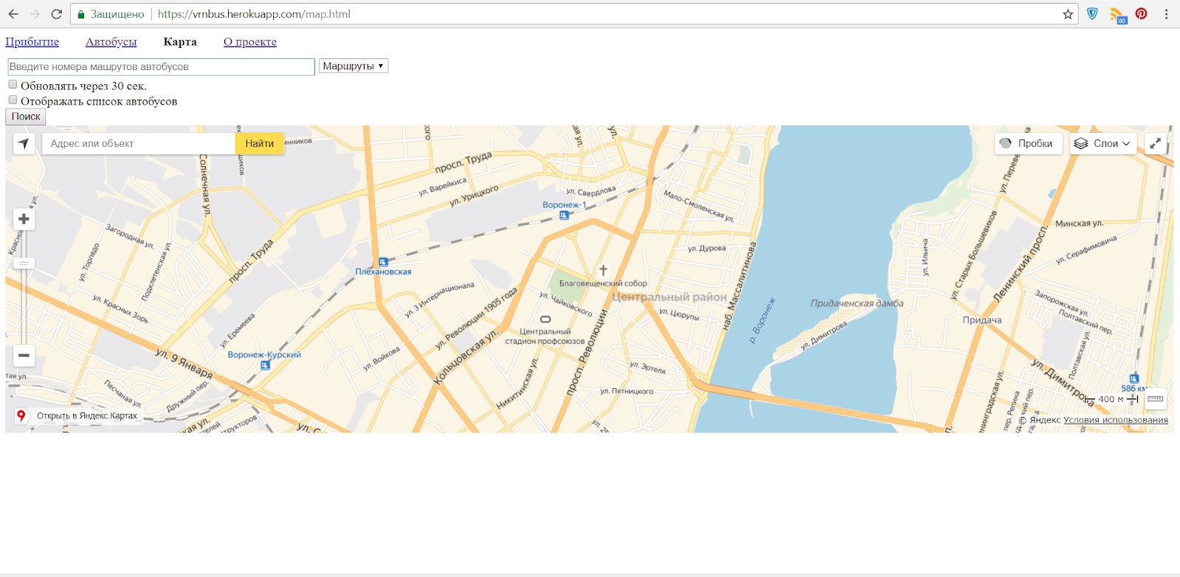Click the 'наб. Массалитинова' street label
This screenshot has height=577, width=1180.
[740, 286]
